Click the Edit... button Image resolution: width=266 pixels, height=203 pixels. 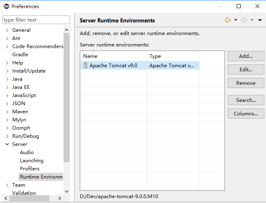pyautogui.click(x=246, y=69)
